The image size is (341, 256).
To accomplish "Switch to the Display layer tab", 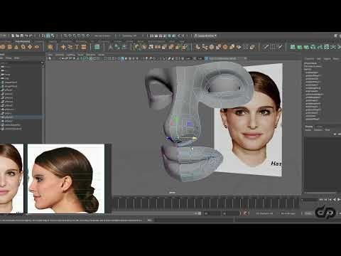I will pos(309,127).
